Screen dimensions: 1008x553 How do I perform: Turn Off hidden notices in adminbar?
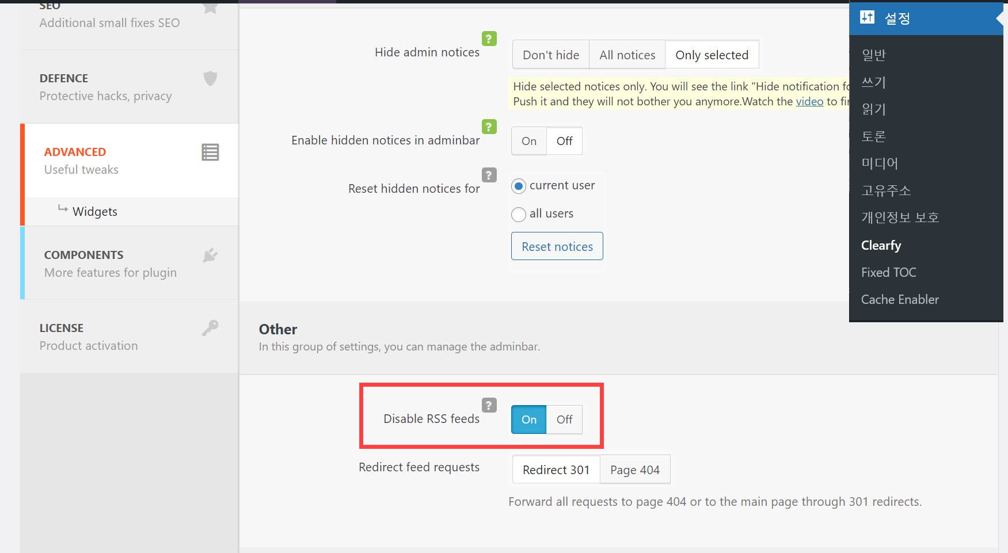(x=564, y=141)
